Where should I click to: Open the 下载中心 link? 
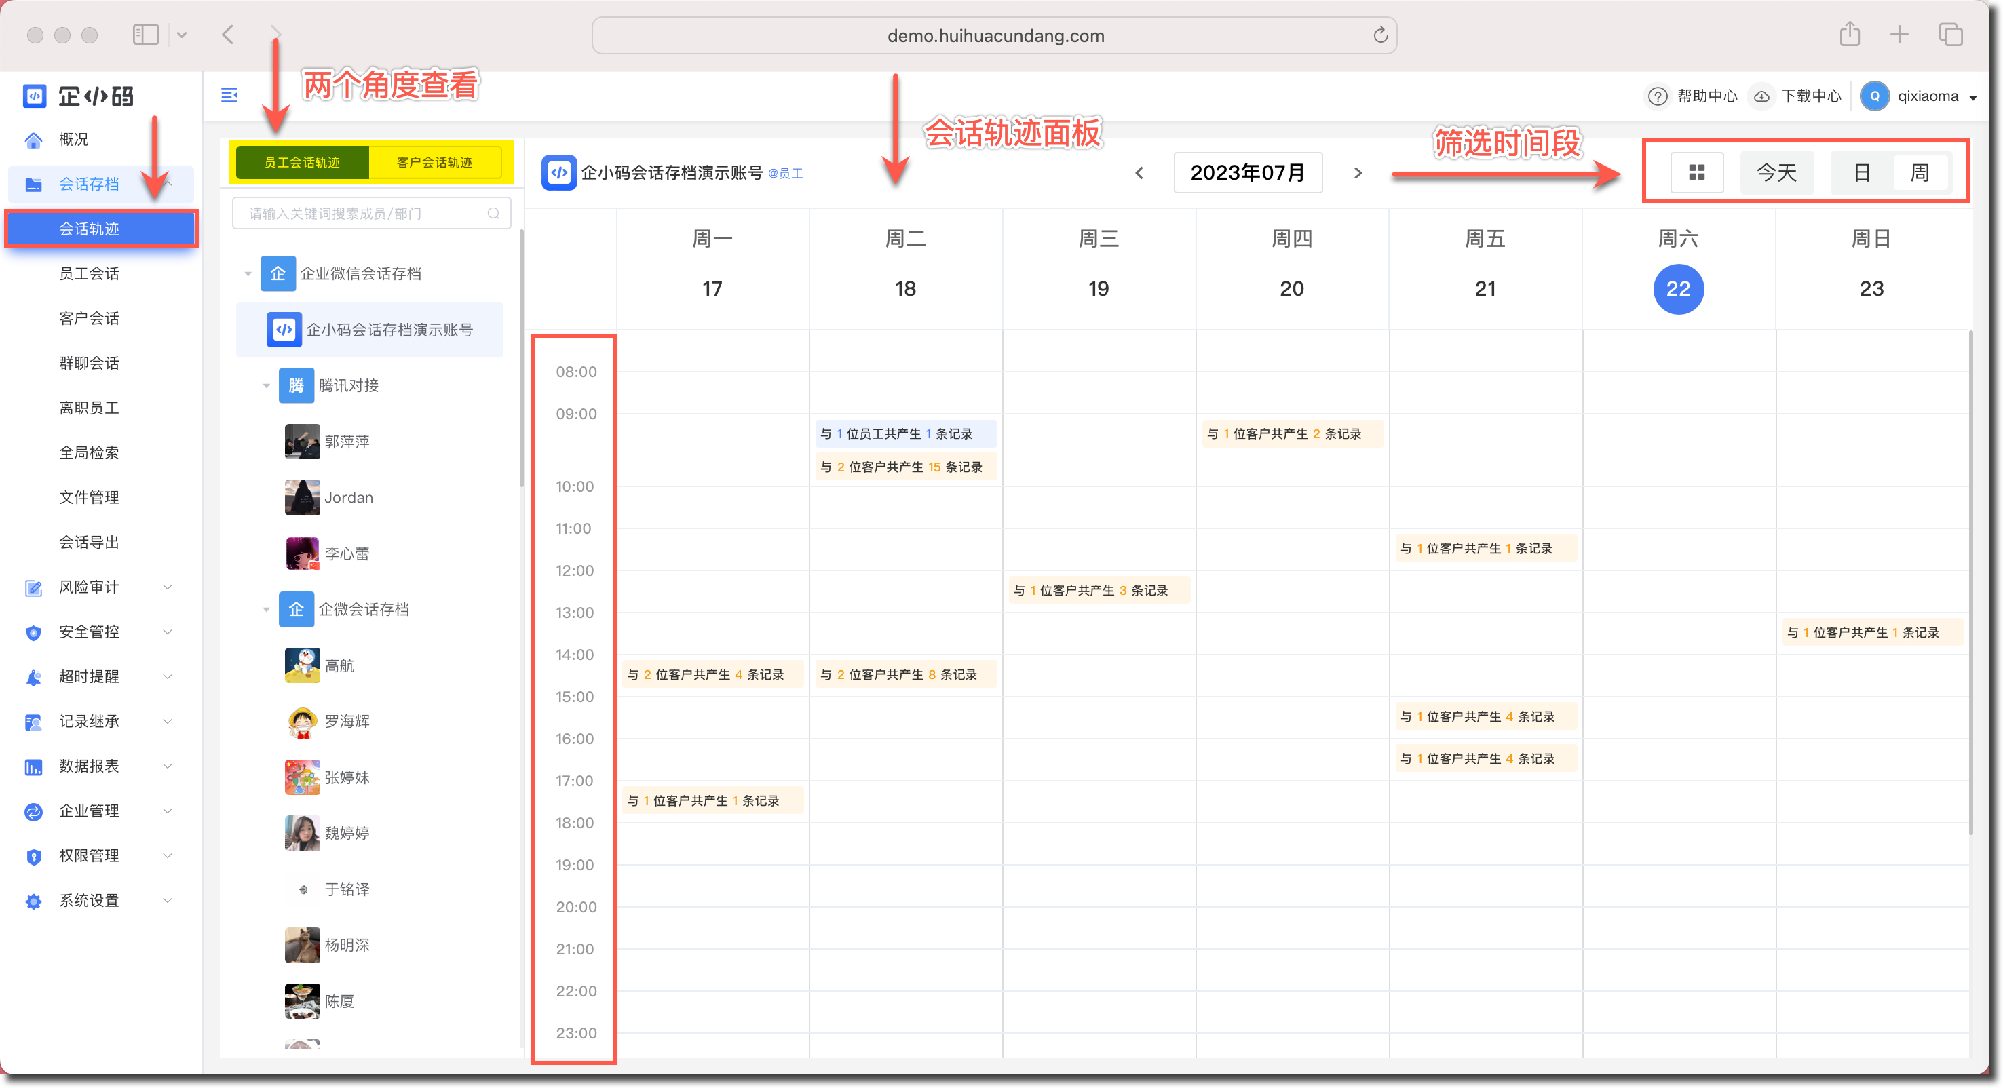coord(1811,96)
